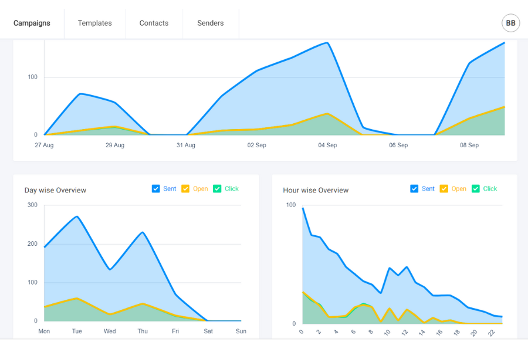528x352 pixels.
Task: Open the Campaigns tab
Action: tap(32, 23)
